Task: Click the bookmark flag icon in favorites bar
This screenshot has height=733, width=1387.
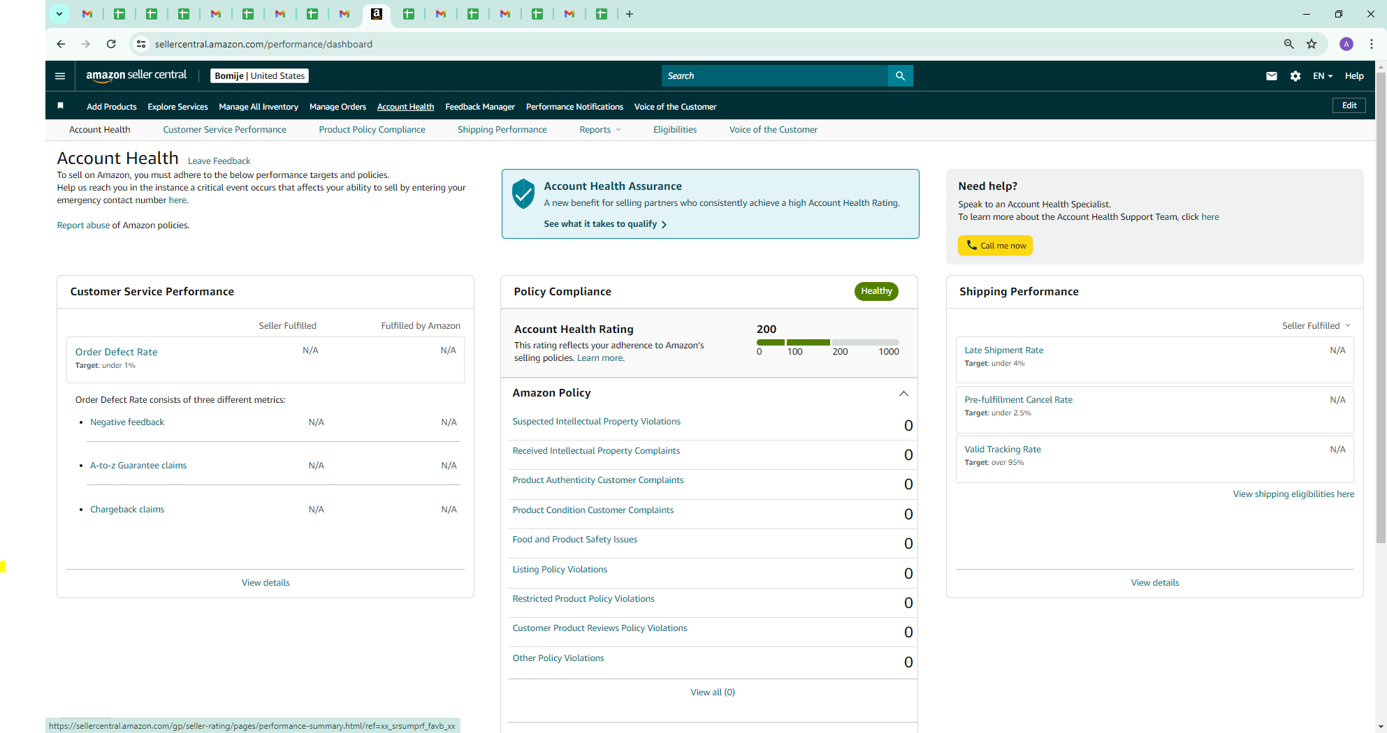Action: pos(61,106)
